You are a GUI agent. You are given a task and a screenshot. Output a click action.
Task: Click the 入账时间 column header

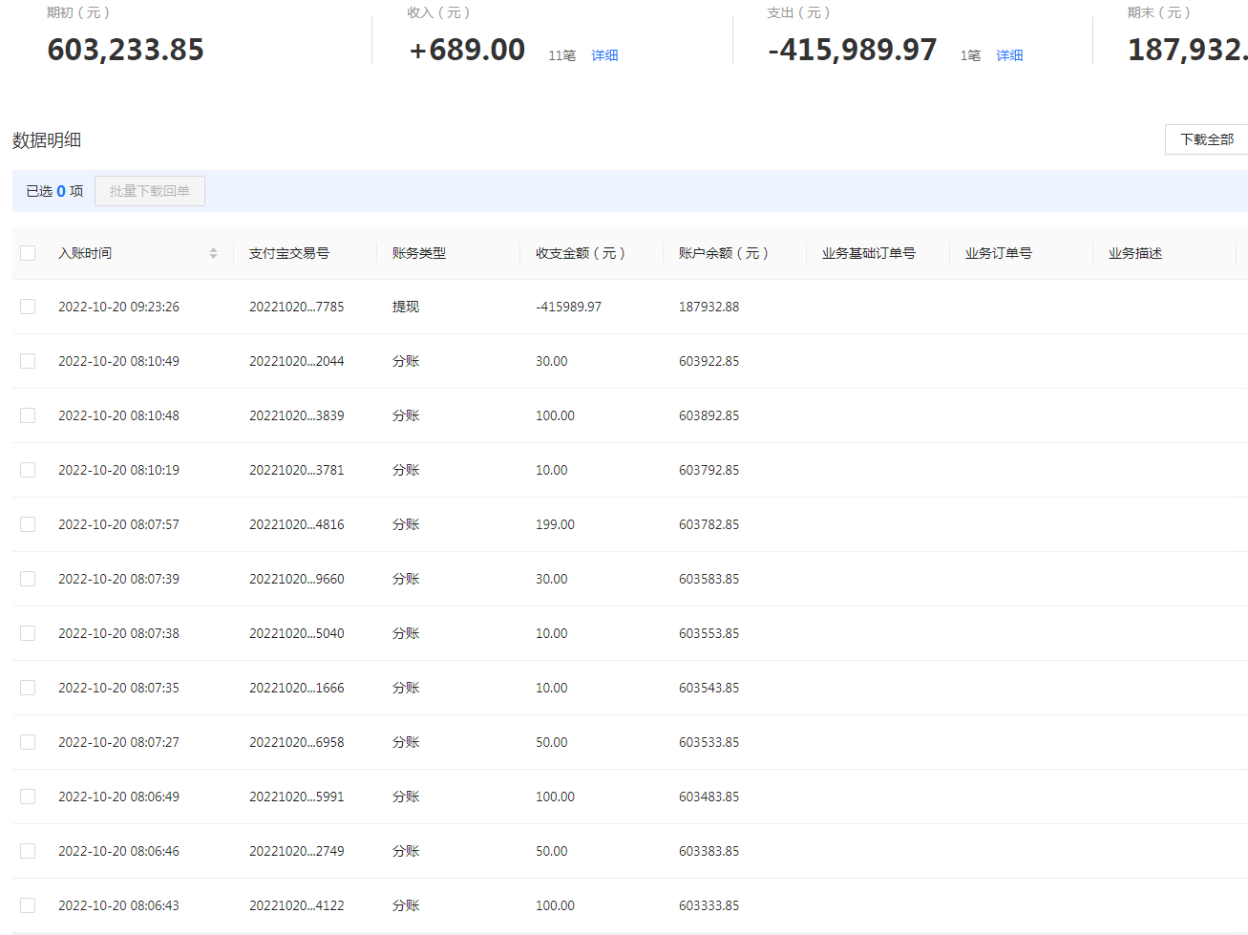85,253
